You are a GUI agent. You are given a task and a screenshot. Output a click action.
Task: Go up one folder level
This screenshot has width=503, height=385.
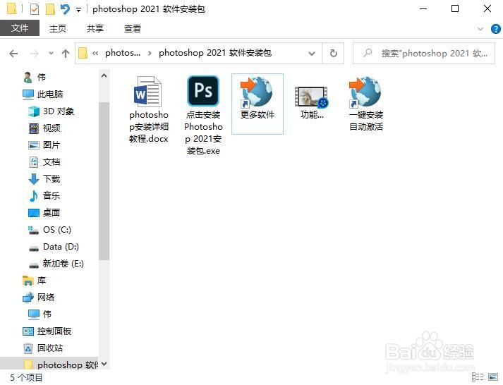click(66, 53)
